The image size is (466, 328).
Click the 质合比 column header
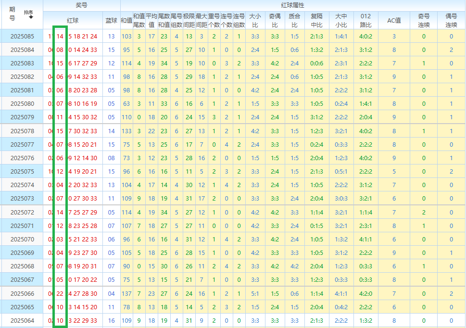coord(294,20)
